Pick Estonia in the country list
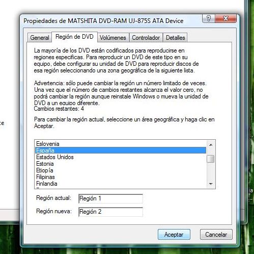Screen dimensions: 254x254 pos(121,164)
